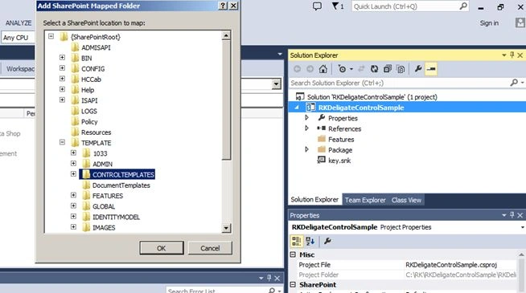This screenshot has height=293, width=526.
Task: Switch to Team Explorer tab
Action: (x=365, y=200)
